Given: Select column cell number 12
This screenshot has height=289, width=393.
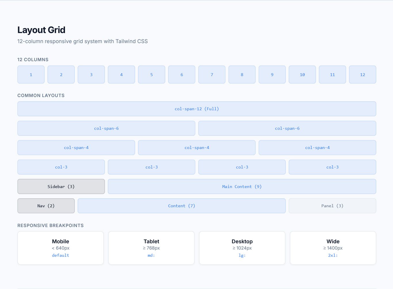Looking at the screenshot, I should [362, 75].
